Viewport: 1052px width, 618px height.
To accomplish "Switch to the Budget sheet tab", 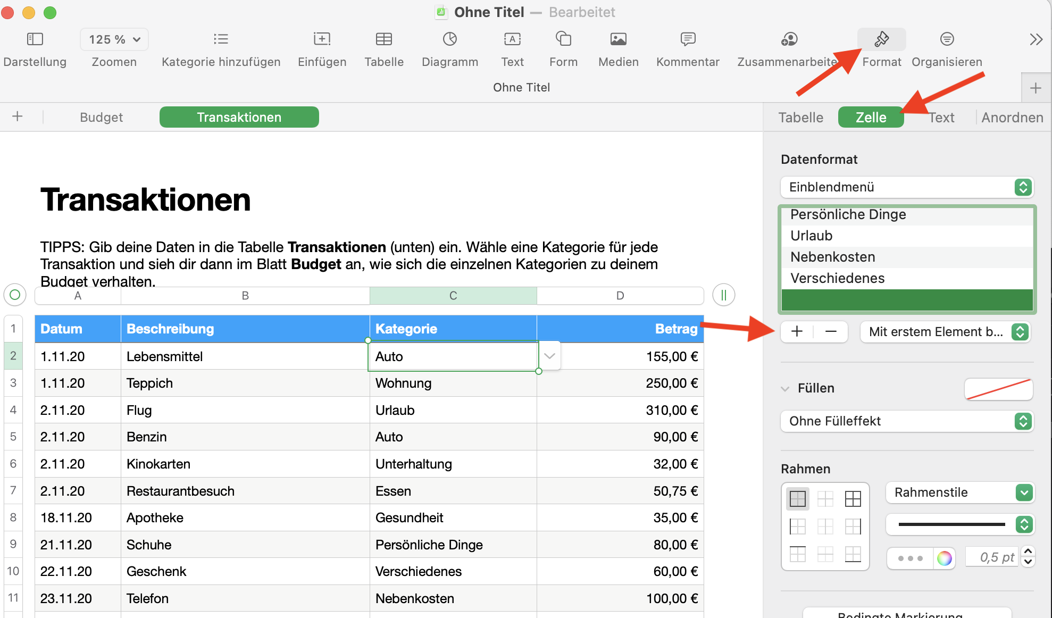I will point(101,118).
